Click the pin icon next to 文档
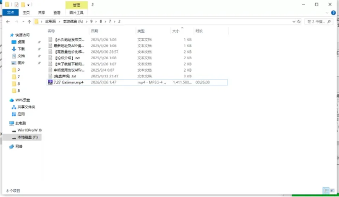Image resolution: width=339 pixels, height=197 pixels. click(x=39, y=56)
